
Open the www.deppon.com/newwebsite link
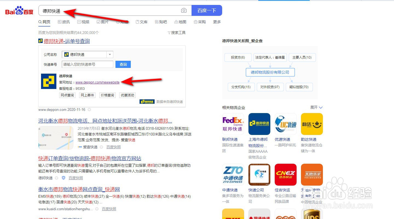(97, 82)
